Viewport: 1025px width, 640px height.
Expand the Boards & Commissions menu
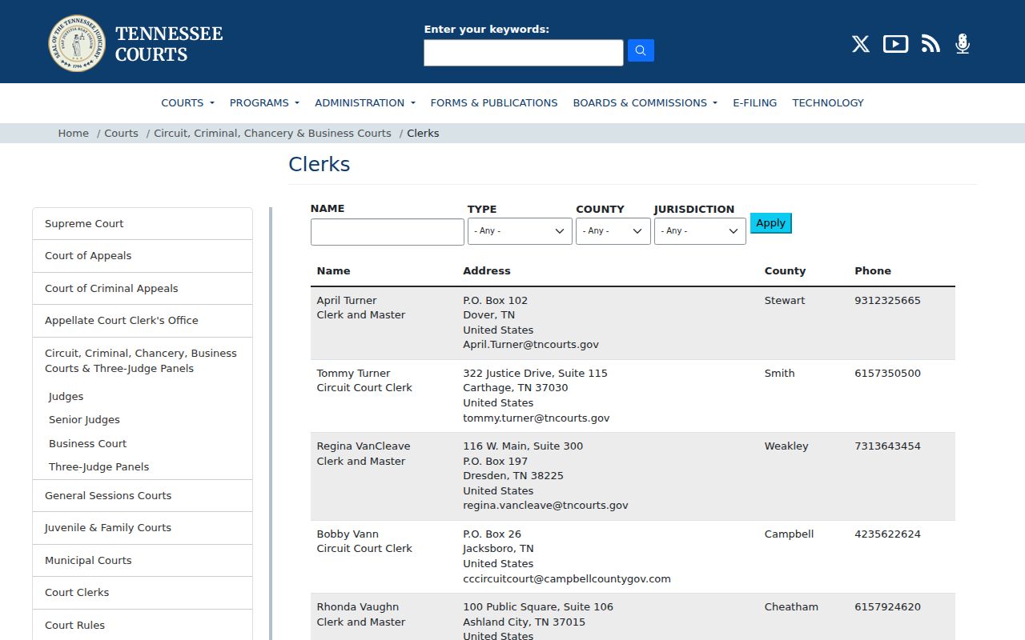coord(645,102)
